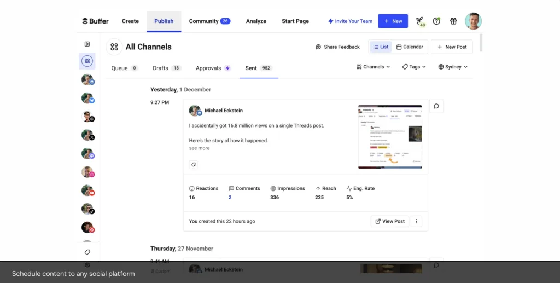The height and width of the screenshot is (283, 560).
Task: Click the tag icon under the post text
Action: pyautogui.click(x=193, y=164)
